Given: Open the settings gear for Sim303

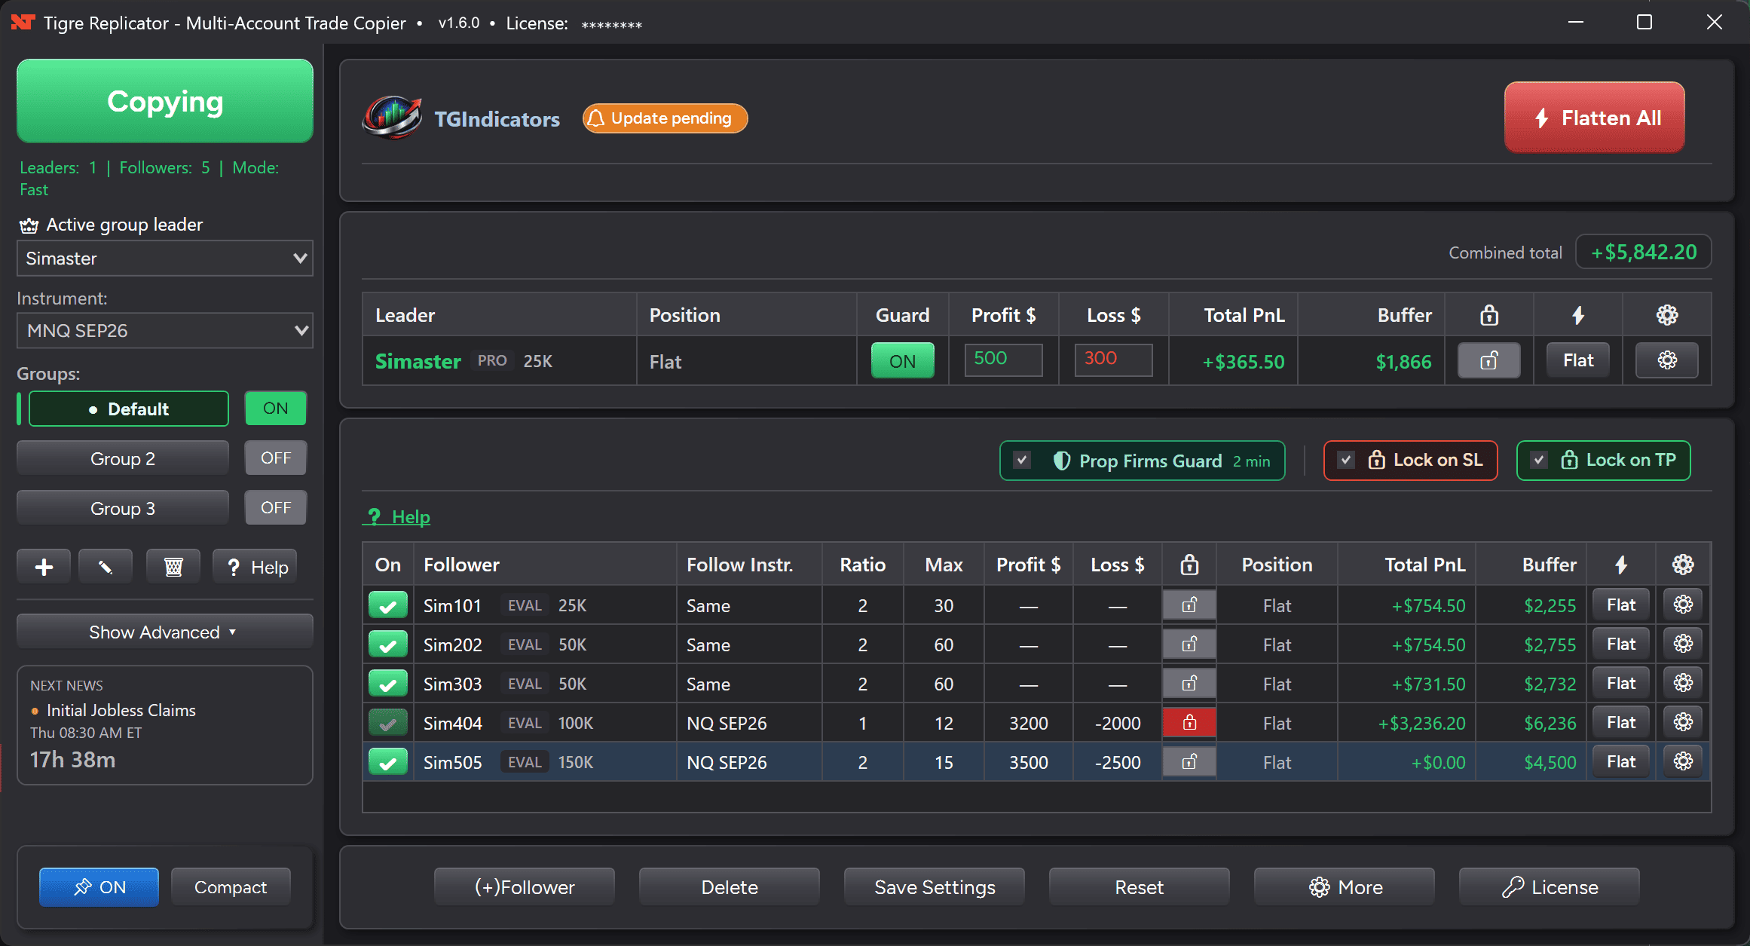Looking at the screenshot, I should pos(1683,683).
